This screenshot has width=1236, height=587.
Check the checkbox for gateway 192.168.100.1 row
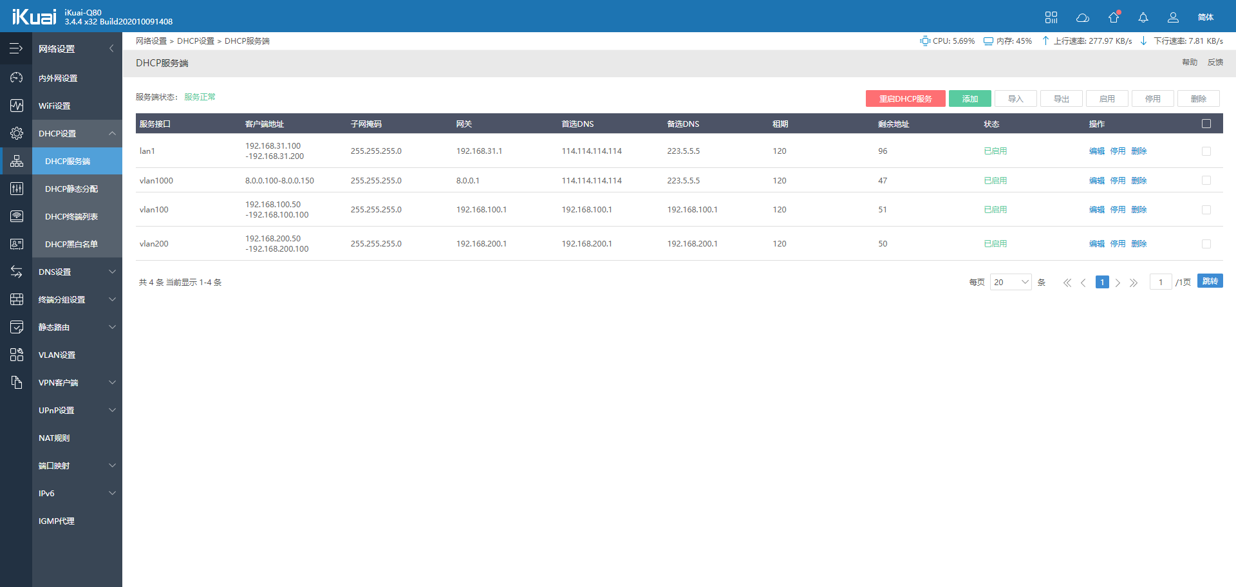coord(1206,210)
